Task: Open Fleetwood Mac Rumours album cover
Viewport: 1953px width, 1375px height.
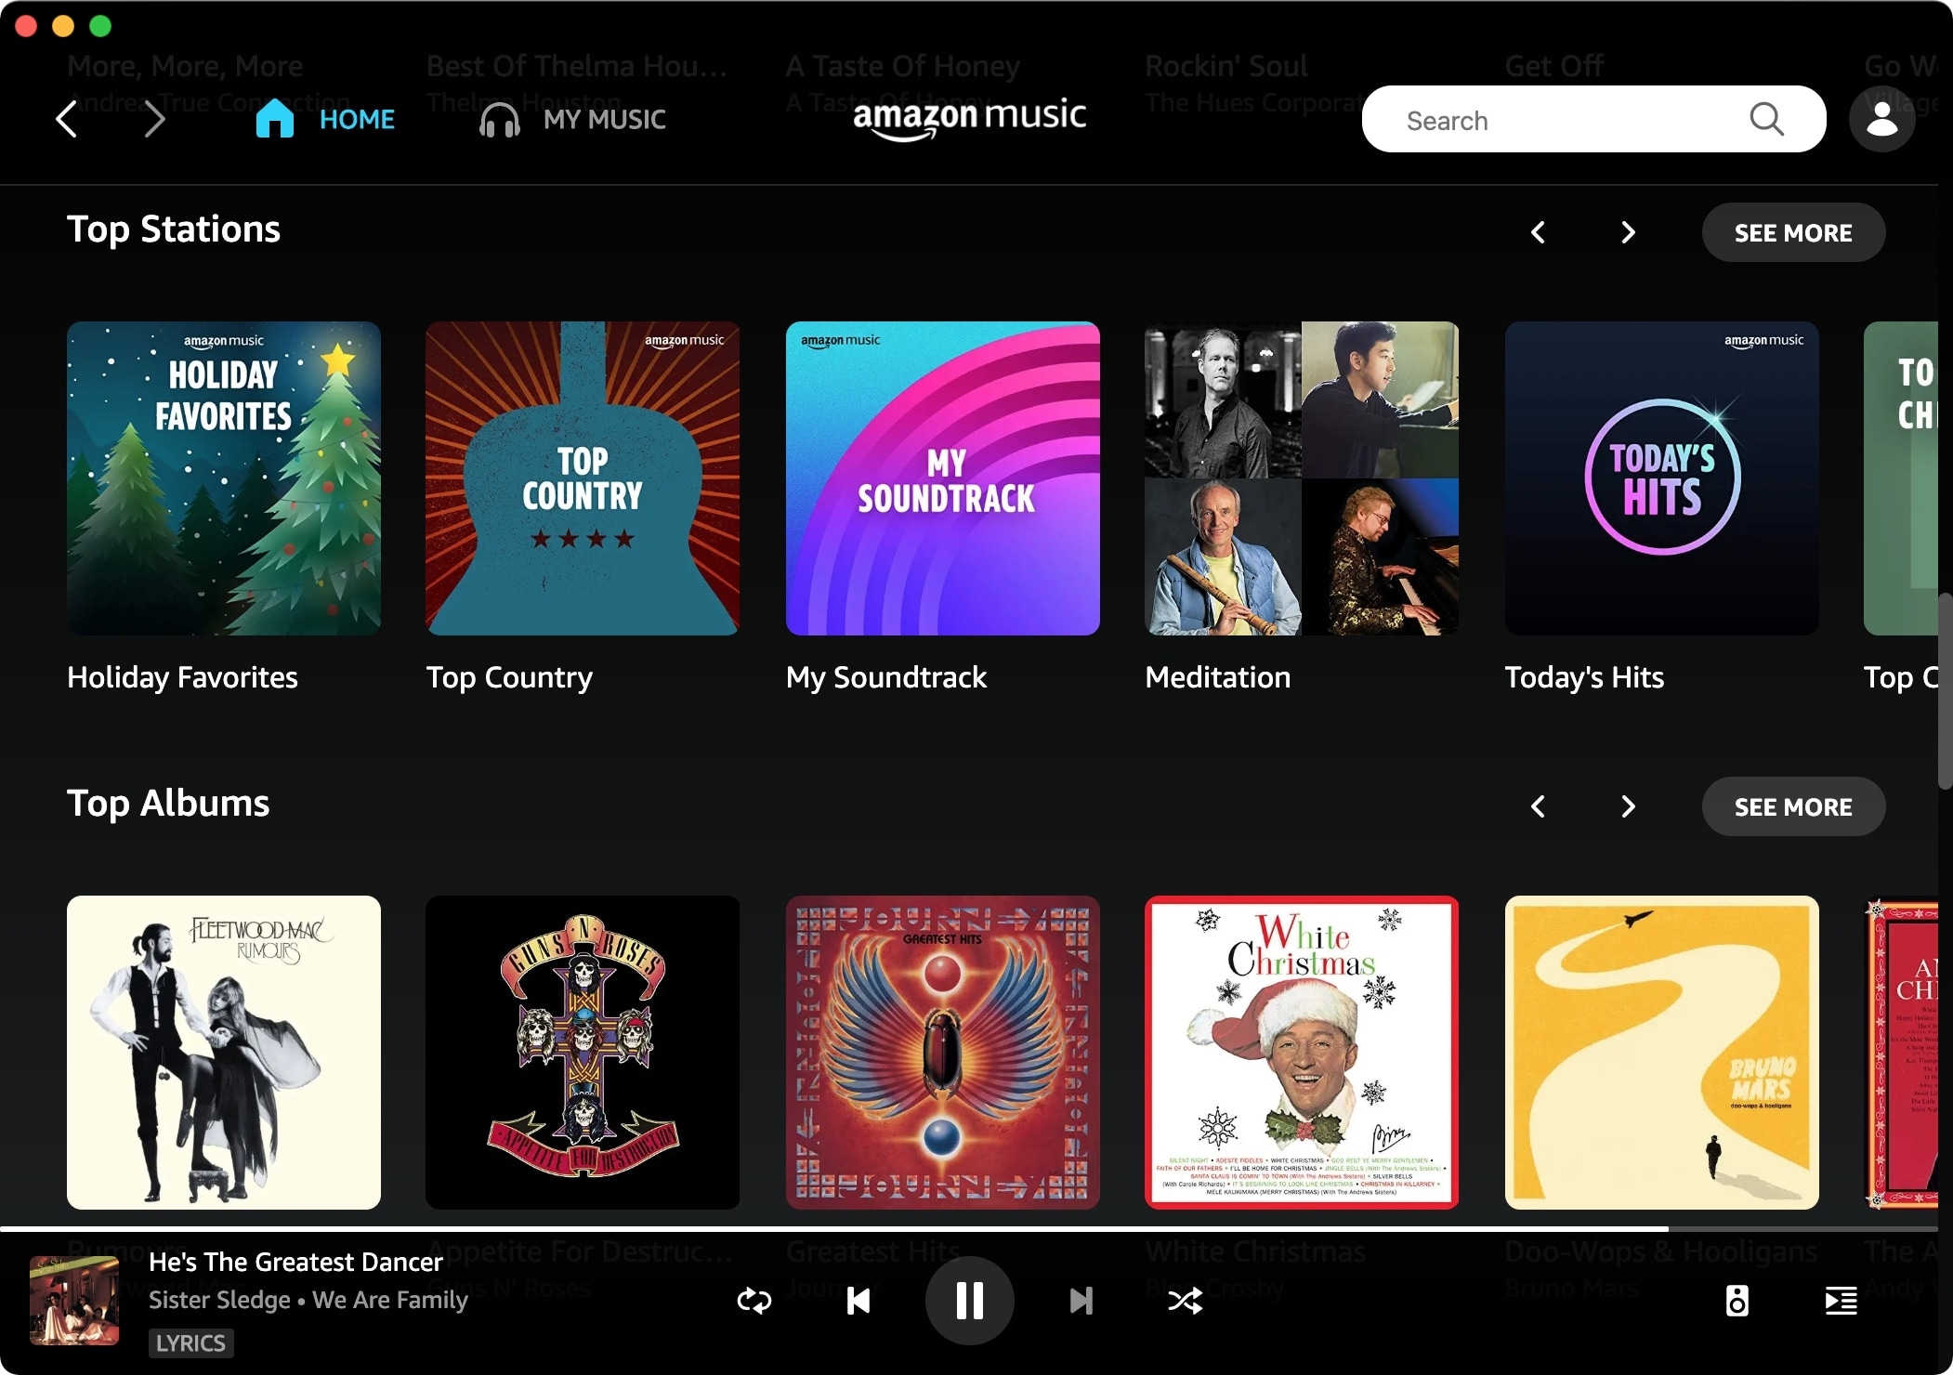Action: (x=224, y=1053)
